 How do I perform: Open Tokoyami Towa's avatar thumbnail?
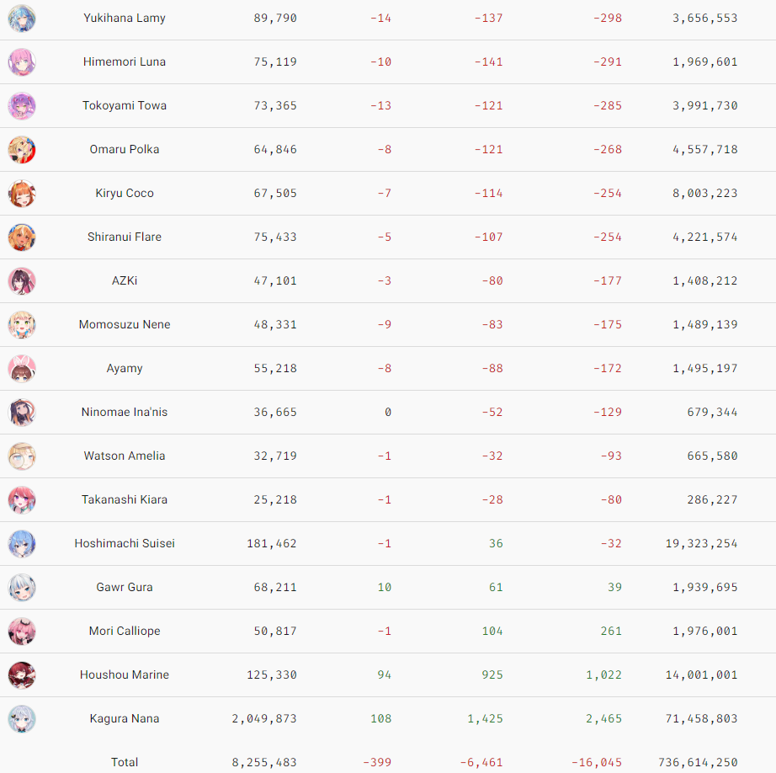click(22, 106)
